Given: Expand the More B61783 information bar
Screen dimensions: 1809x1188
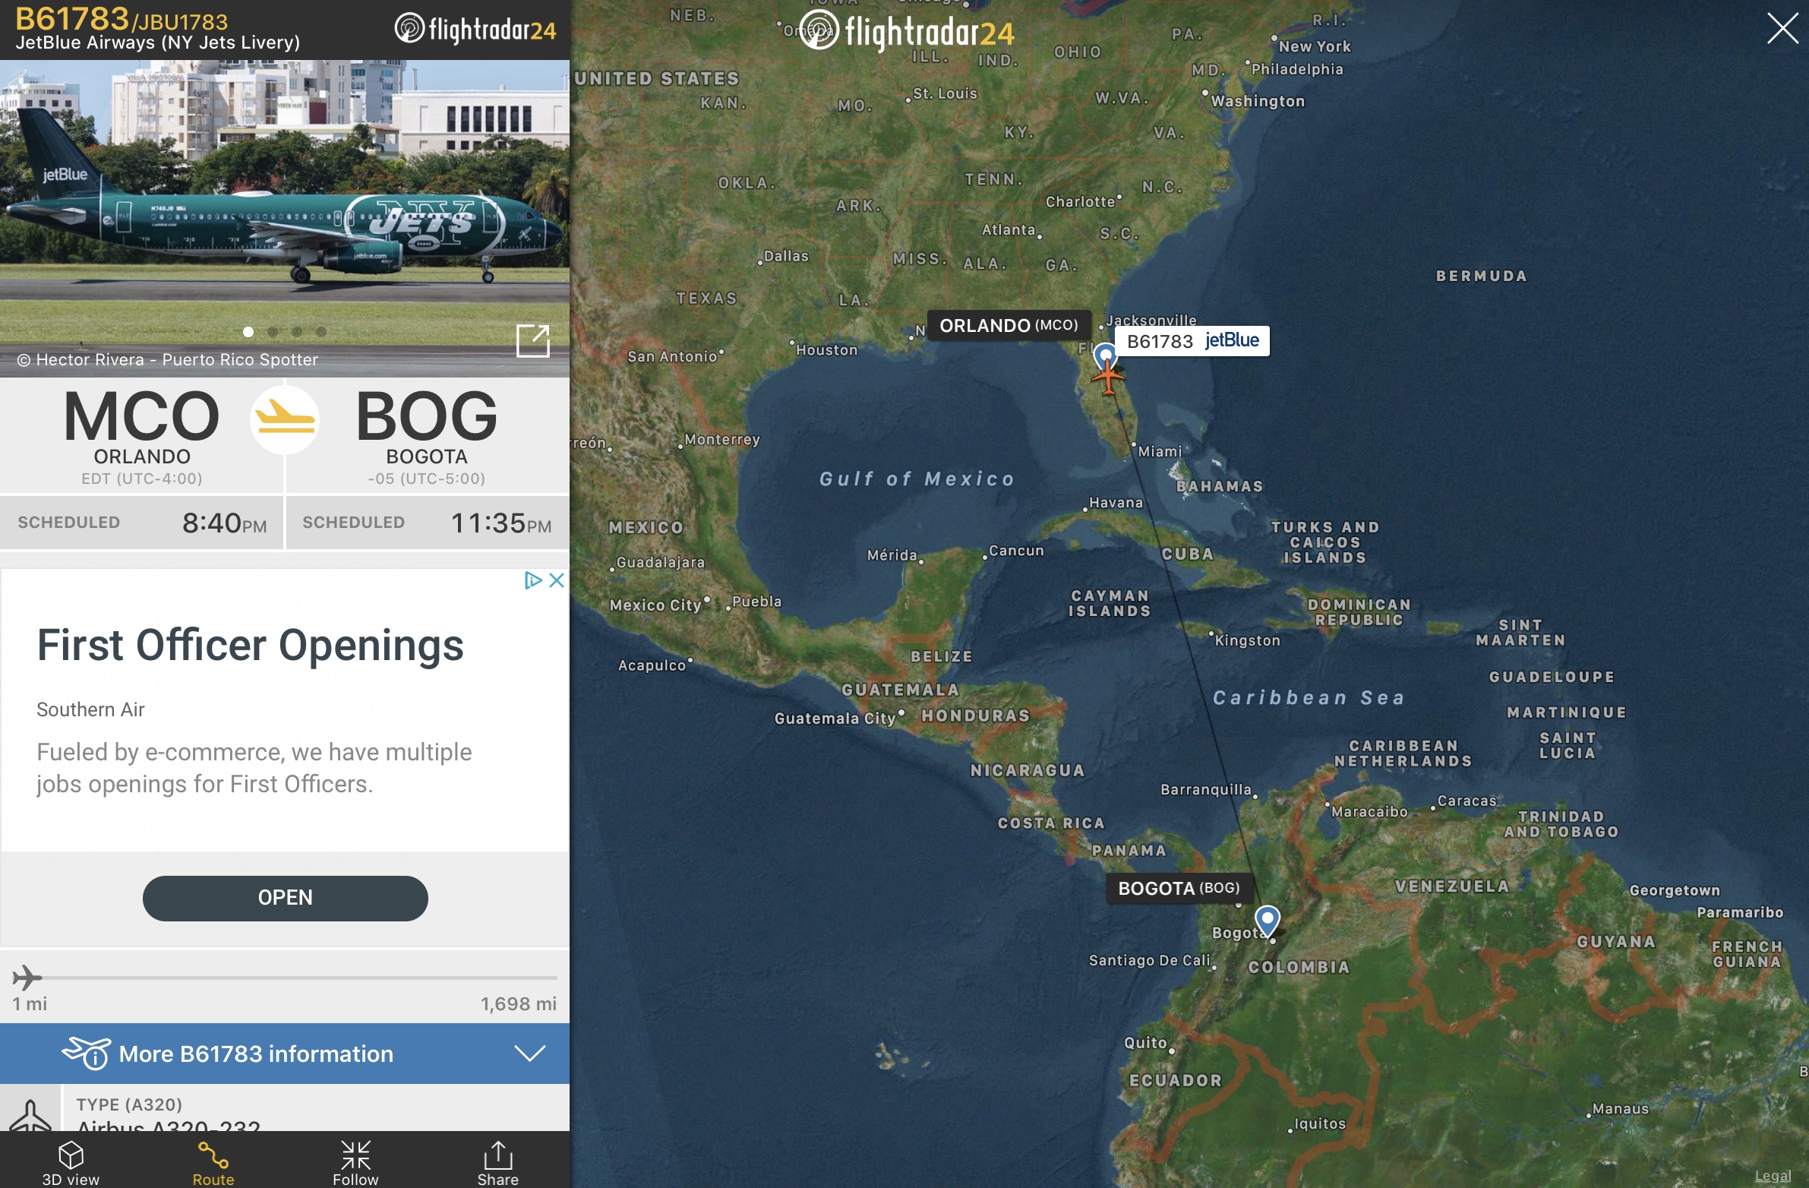Looking at the screenshot, I should tap(284, 1054).
